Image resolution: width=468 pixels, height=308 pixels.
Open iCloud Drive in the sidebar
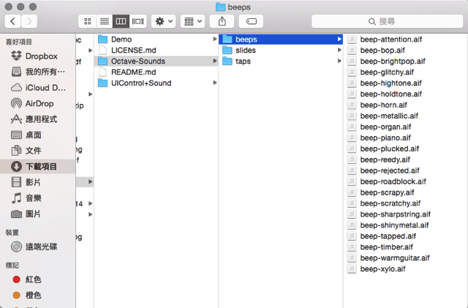click(x=37, y=88)
